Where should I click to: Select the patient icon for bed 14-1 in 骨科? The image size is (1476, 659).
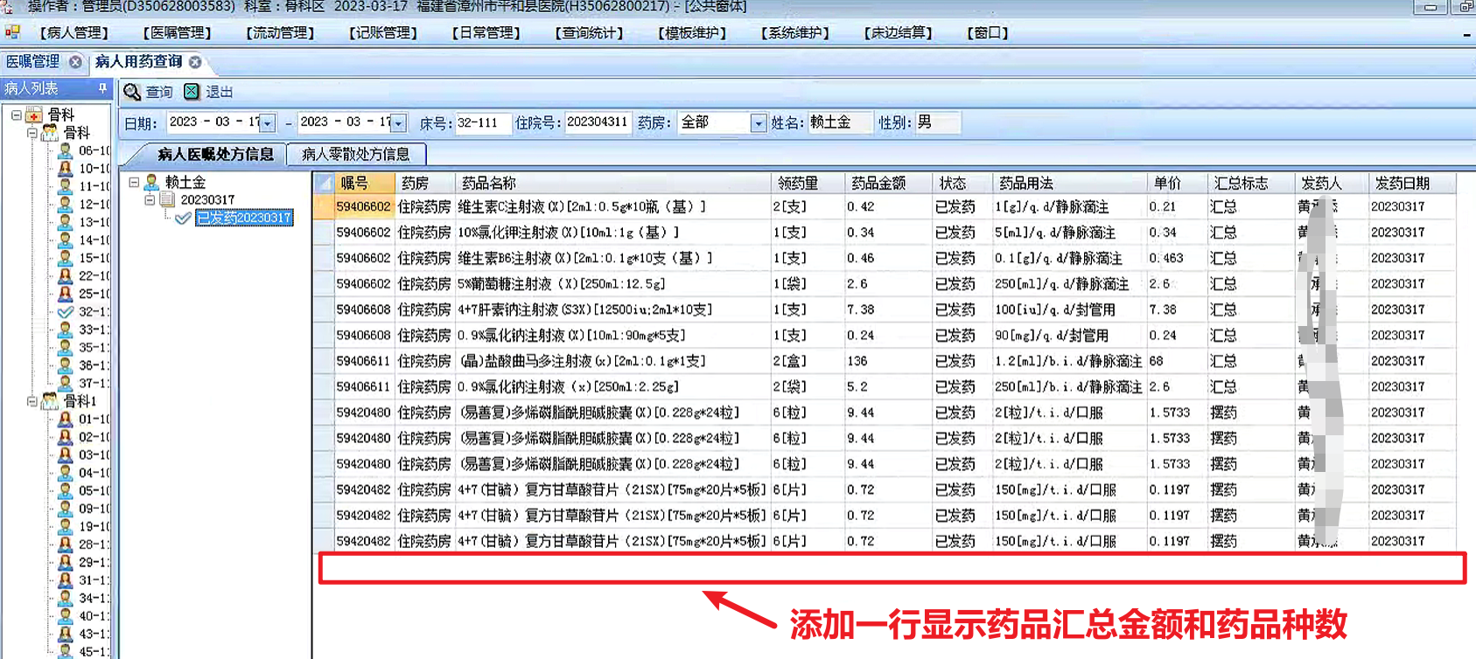(66, 239)
